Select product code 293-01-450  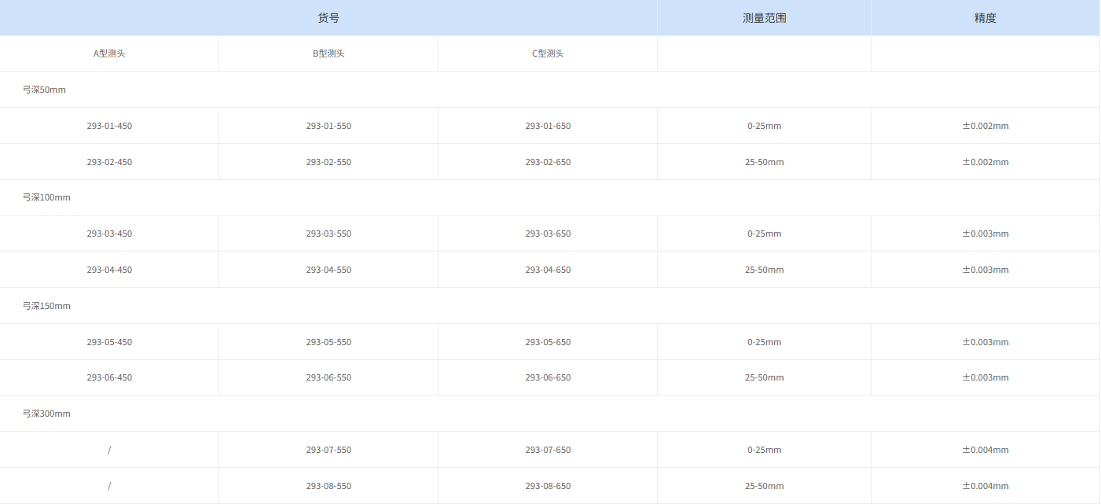(x=108, y=125)
